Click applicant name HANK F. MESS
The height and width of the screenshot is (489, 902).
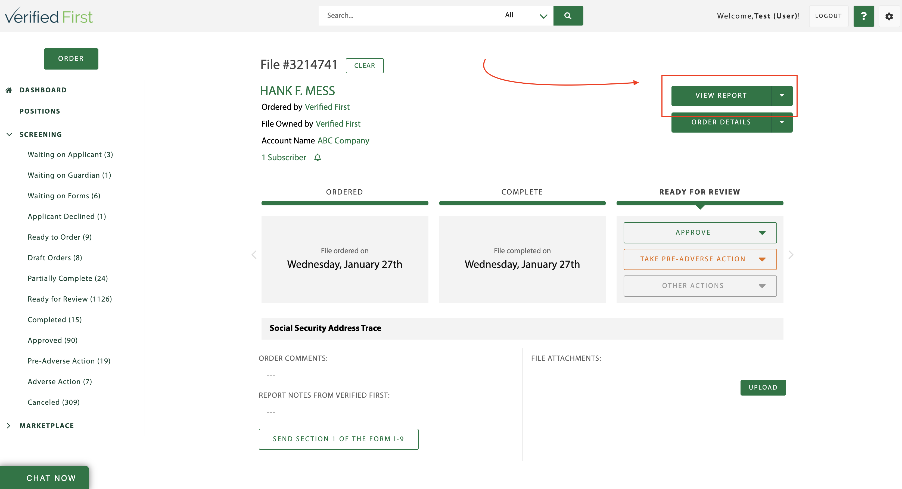pyautogui.click(x=297, y=91)
